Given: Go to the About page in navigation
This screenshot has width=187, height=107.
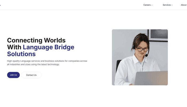Looking at the screenshot, I should click(x=184, y=5).
